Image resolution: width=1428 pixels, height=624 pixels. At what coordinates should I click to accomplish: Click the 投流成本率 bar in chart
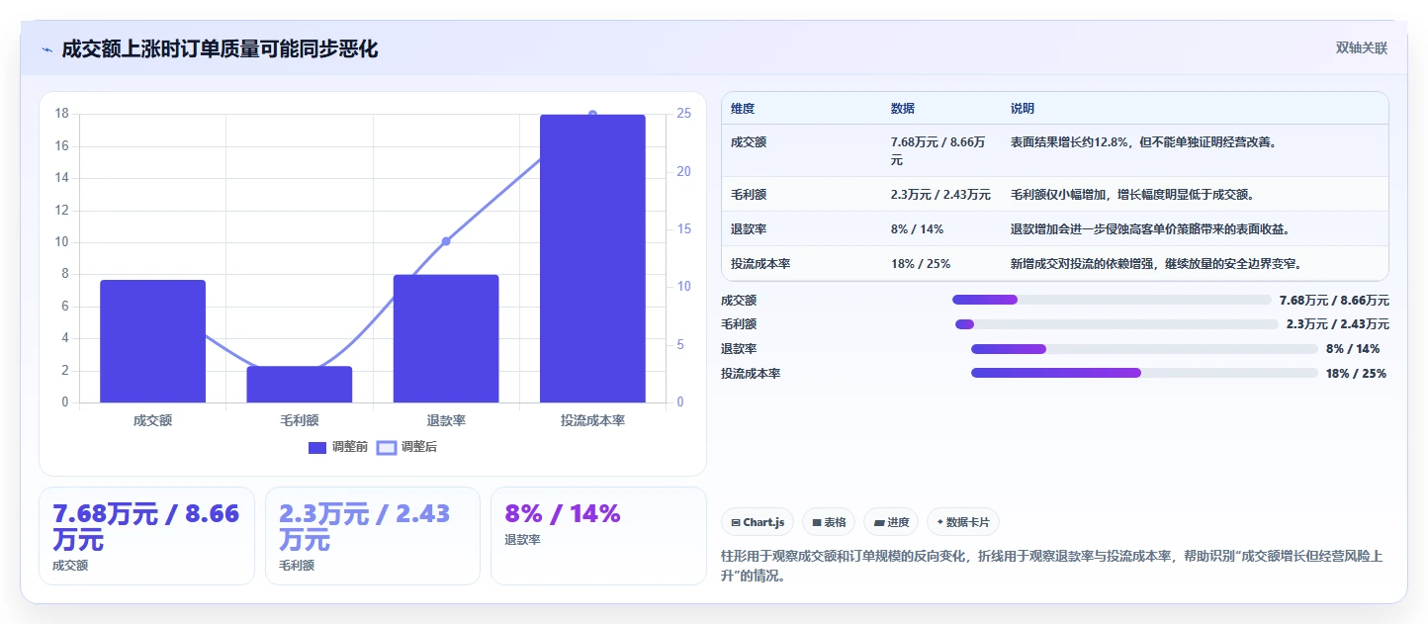coord(592,258)
